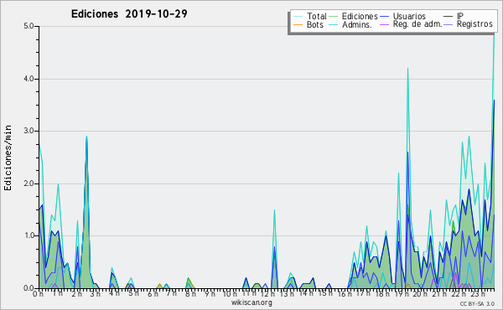503x310 pixels.
Task: Click the '7 h' x-axis tick label
Action: click(x=171, y=293)
